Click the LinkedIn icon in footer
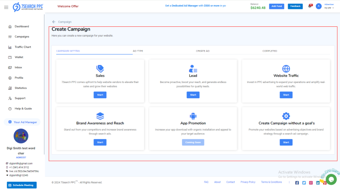 [318, 183]
